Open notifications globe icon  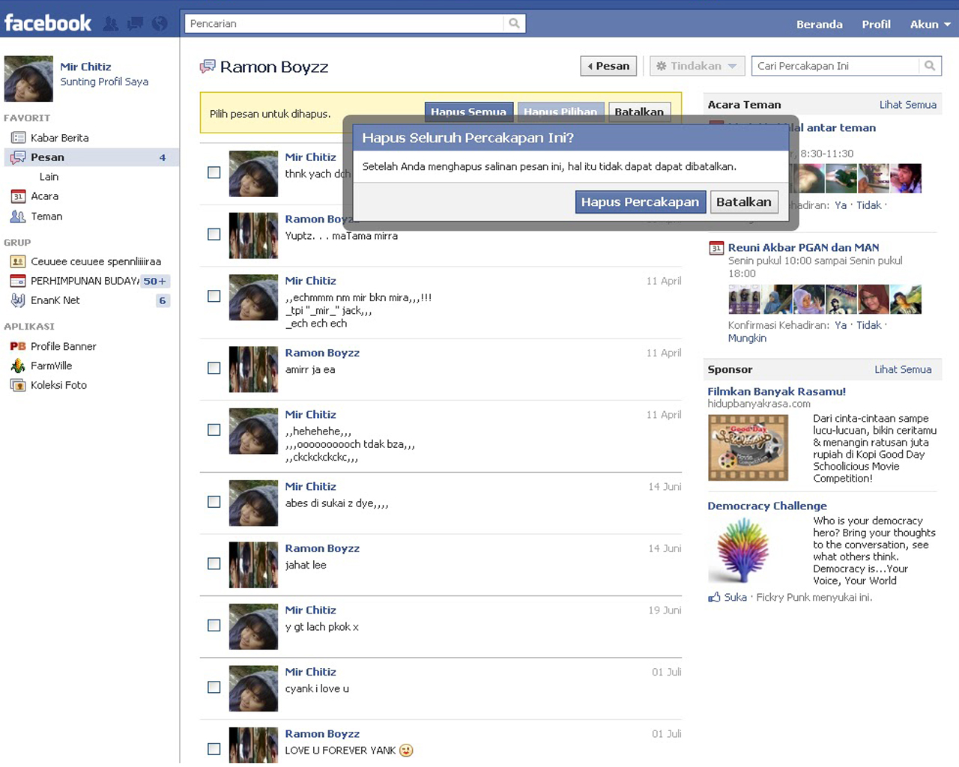point(160,24)
